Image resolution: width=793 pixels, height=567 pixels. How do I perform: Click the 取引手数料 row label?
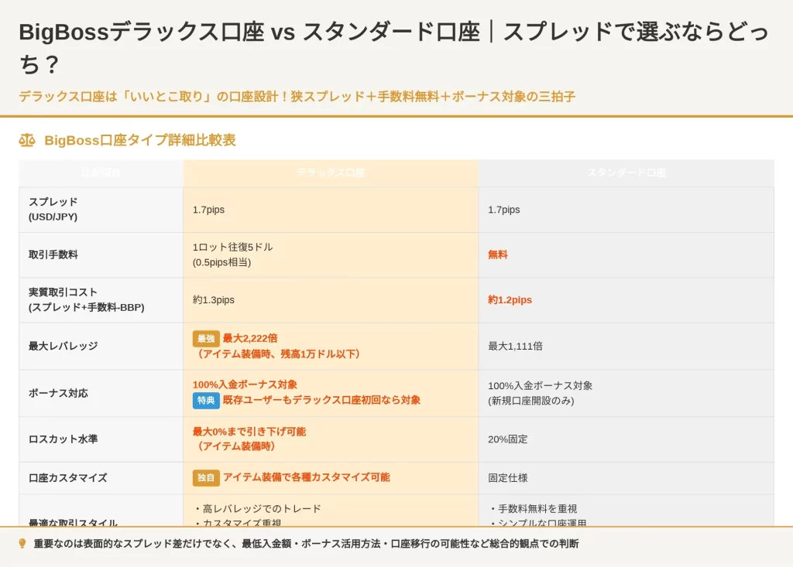(x=53, y=254)
